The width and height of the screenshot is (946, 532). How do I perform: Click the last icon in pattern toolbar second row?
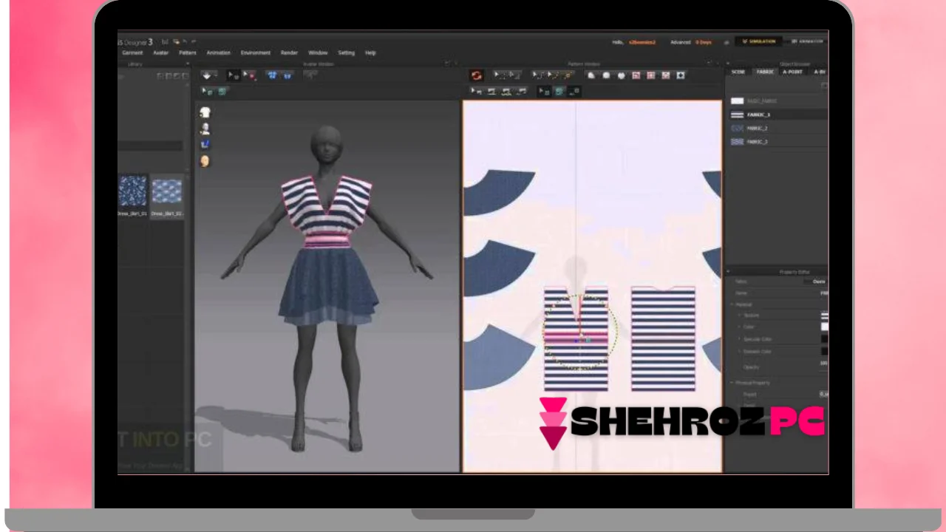point(574,92)
